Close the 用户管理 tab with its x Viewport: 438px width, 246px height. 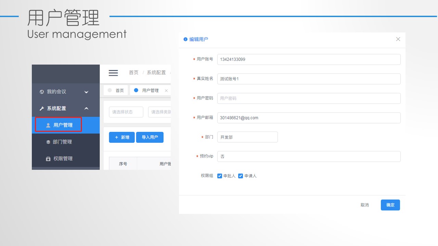coord(166,91)
